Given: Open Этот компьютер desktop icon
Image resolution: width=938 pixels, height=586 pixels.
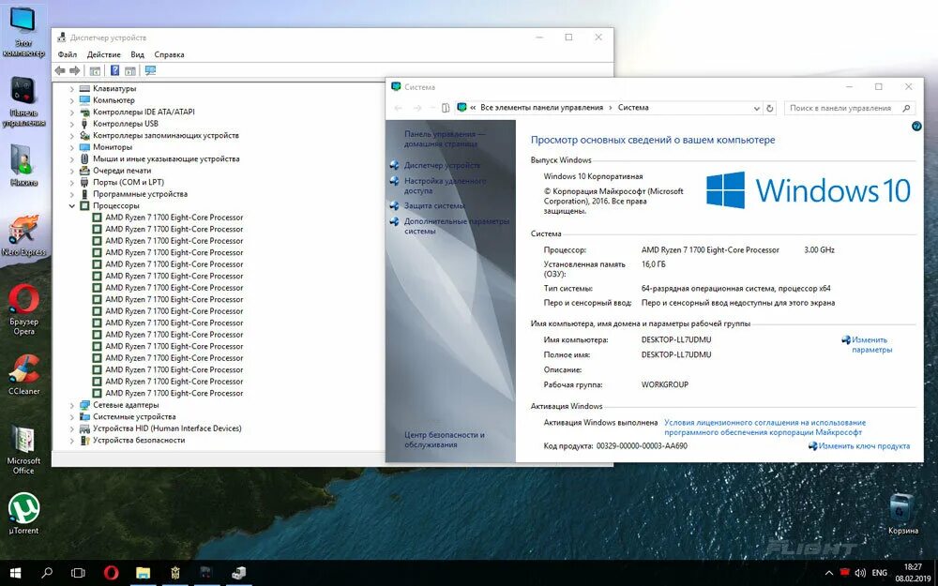Looking at the screenshot, I should coord(23,31).
